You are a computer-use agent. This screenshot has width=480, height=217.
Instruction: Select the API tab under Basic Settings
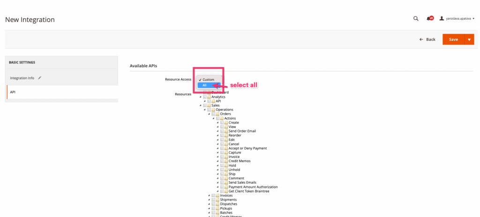[62, 92]
